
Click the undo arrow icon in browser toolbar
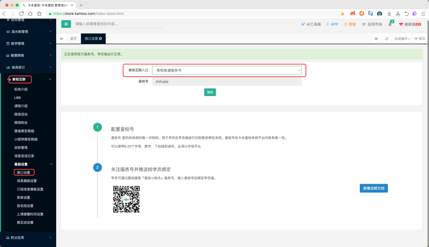pos(406,13)
